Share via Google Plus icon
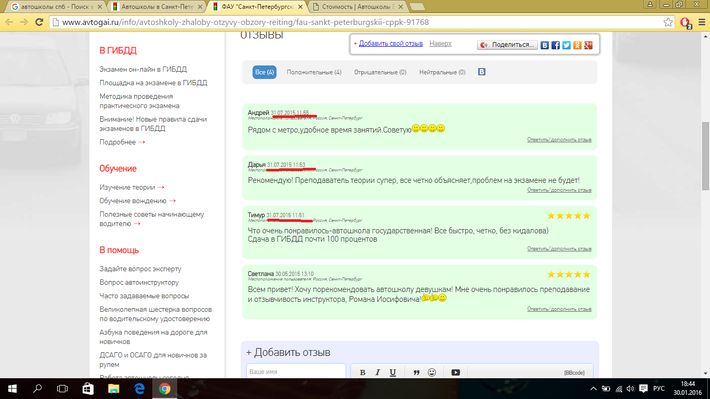The width and height of the screenshot is (710, 399). (x=588, y=45)
